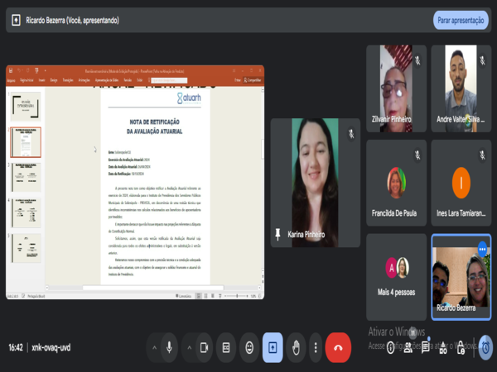Viewport: 497px width, 372px height.
Task: Switch to Slide Sorter view icon
Action: click(205, 296)
